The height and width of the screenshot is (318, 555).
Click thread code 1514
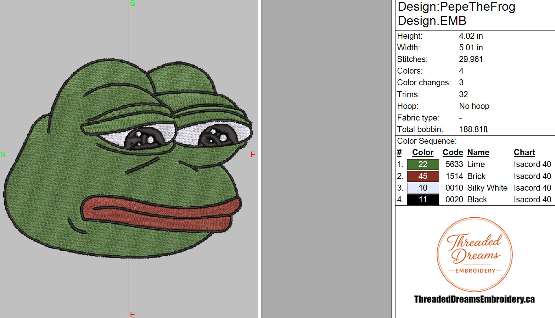pyautogui.click(x=454, y=176)
